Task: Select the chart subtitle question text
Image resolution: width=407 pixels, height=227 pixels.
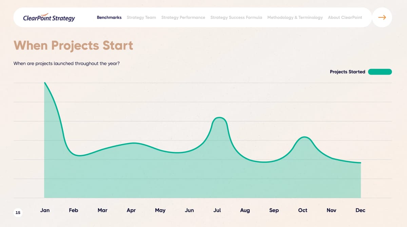Action: (x=66, y=63)
